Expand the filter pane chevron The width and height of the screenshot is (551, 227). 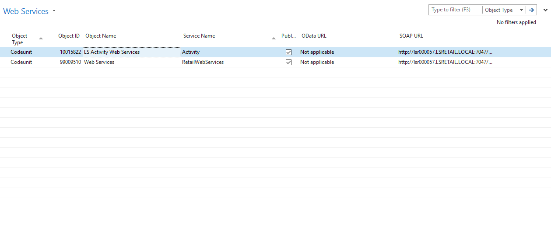click(545, 10)
